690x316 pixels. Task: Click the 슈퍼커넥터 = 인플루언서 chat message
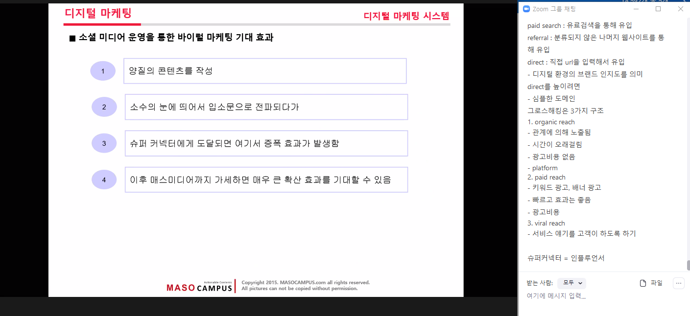566,258
